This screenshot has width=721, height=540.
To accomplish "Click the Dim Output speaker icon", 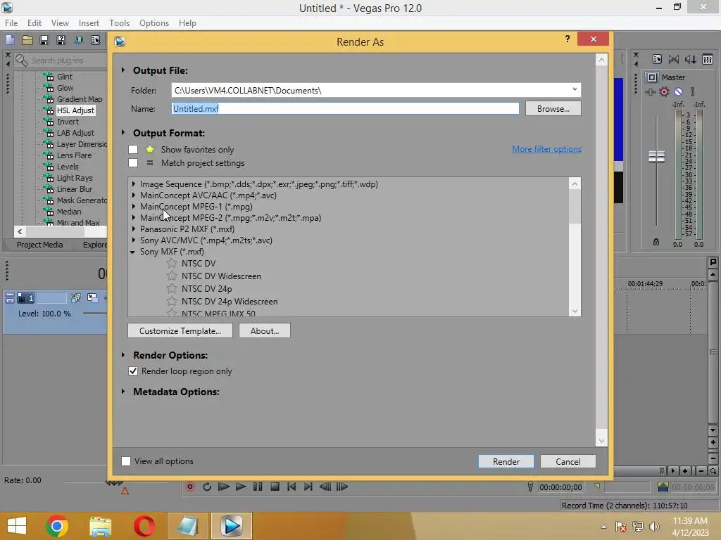I will pyautogui.click(x=691, y=59).
